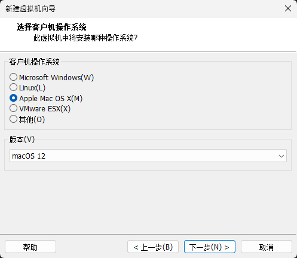The height and width of the screenshot is (258, 297).
Task: Cancel the wizard with 取消 button
Action: click(x=267, y=247)
